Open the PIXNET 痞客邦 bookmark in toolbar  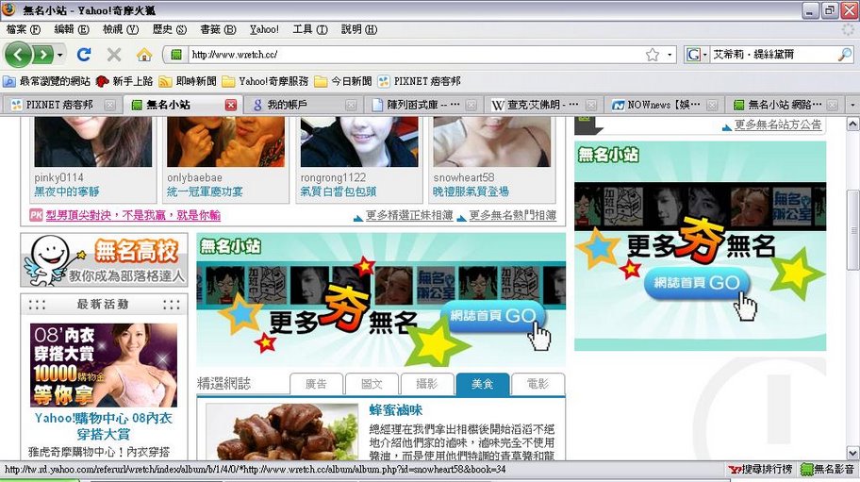(420, 81)
